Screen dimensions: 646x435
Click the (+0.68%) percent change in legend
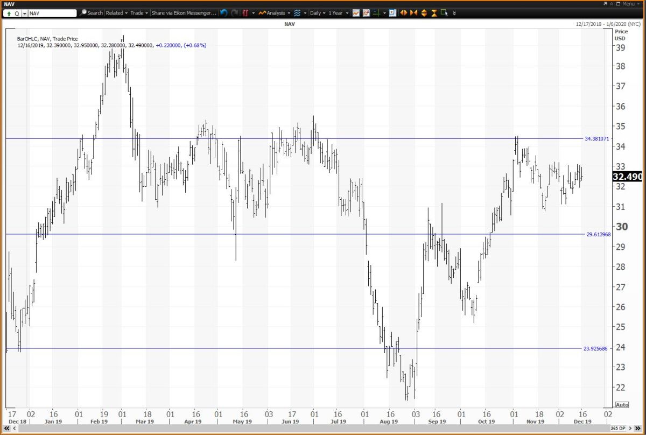coord(195,45)
